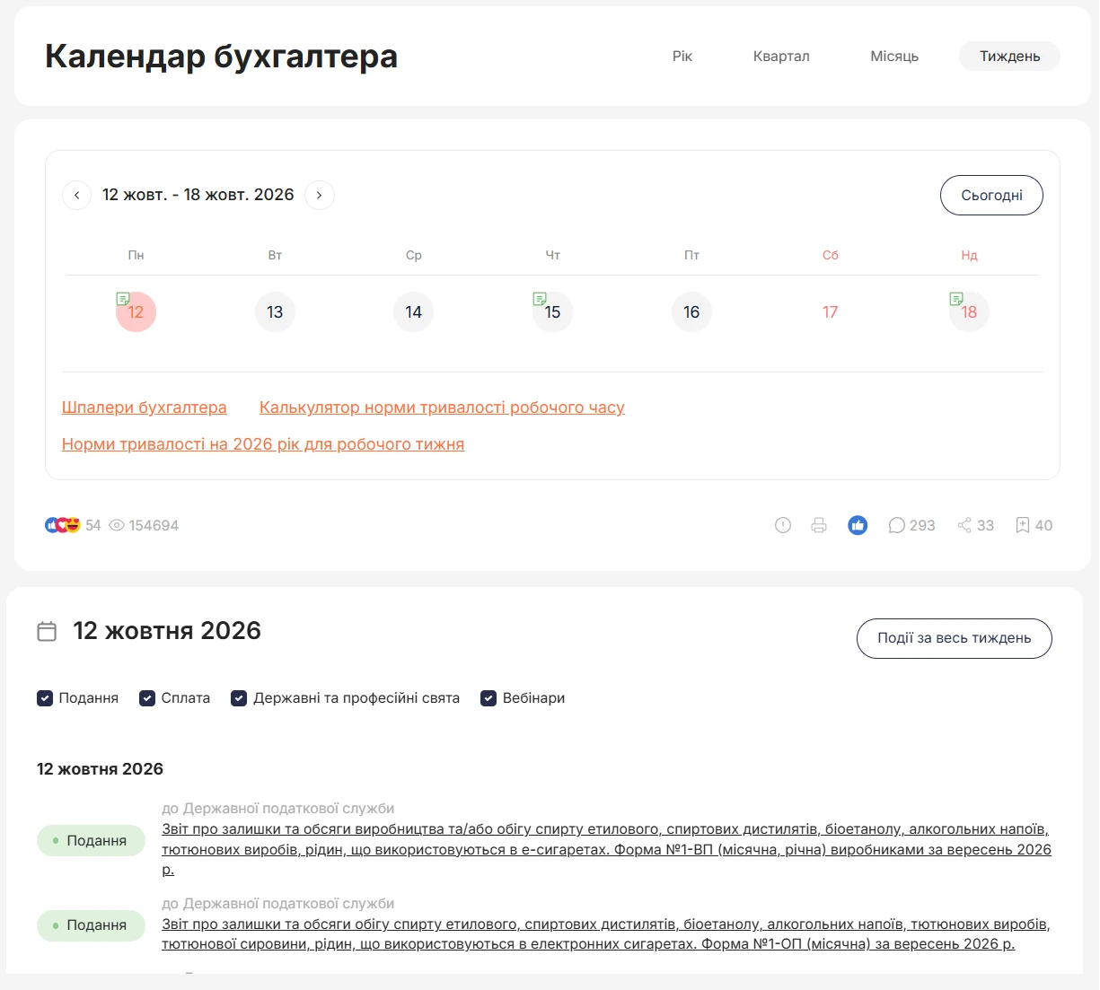Screen dimensions: 1100x990
Task: Open report link for Форма №1-ВП
Action: 606,849
